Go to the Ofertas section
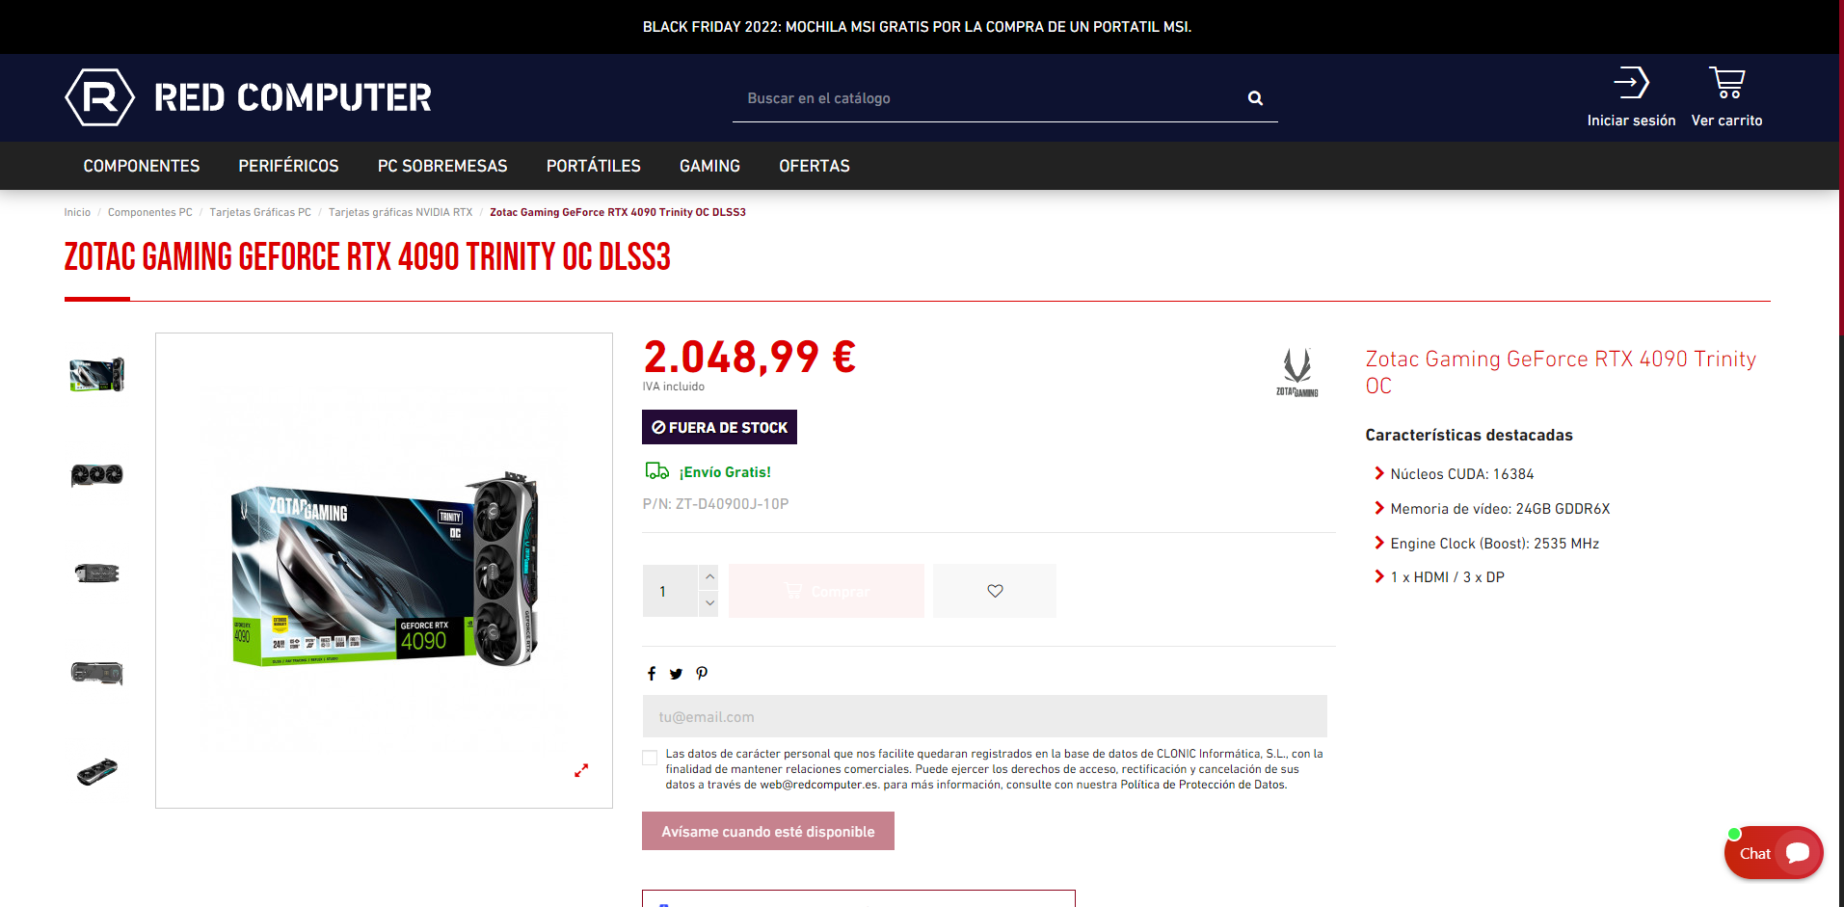Image resolution: width=1844 pixels, height=907 pixels. coord(815,166)
